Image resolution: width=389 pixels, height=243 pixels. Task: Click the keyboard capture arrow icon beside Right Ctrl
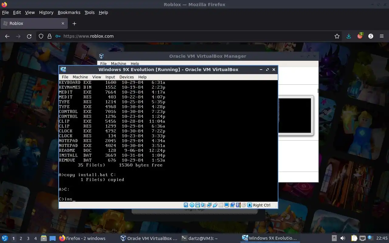[250, 205]
